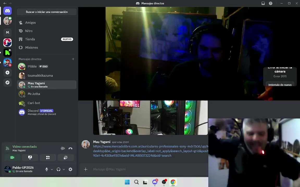The image size is (300, 187).
Task: Expand headphones output options arrow
Action: (x=64, y=169)
